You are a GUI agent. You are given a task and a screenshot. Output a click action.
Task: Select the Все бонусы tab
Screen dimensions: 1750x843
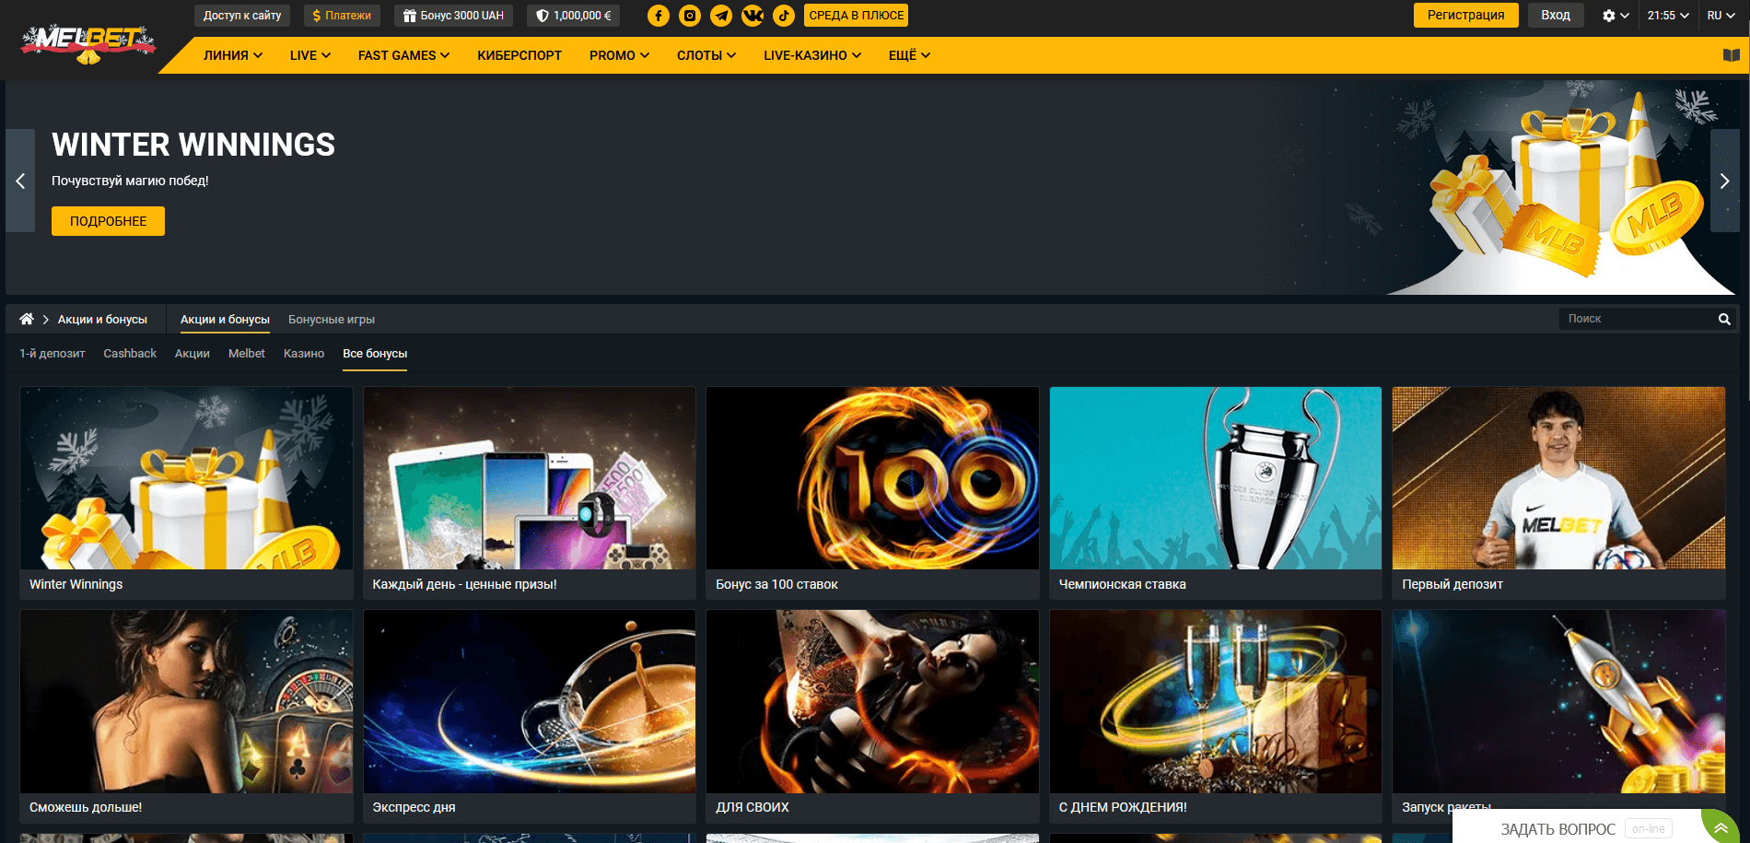point(375,354)
